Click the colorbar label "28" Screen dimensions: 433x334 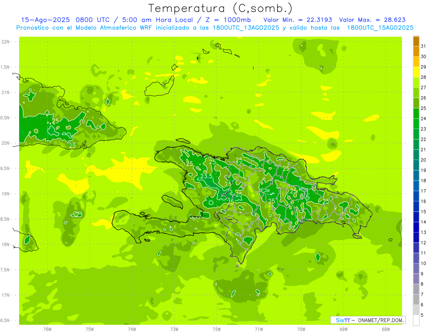(x=423, y=77)
